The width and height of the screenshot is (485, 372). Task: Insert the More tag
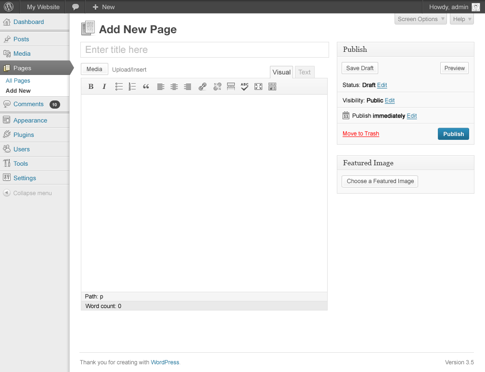(230, 87)
